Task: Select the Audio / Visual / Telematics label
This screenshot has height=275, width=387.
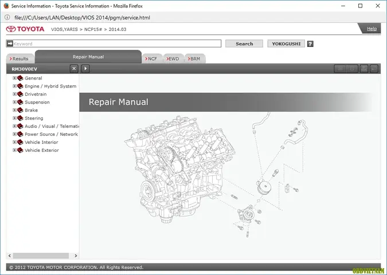Action: 52,126
